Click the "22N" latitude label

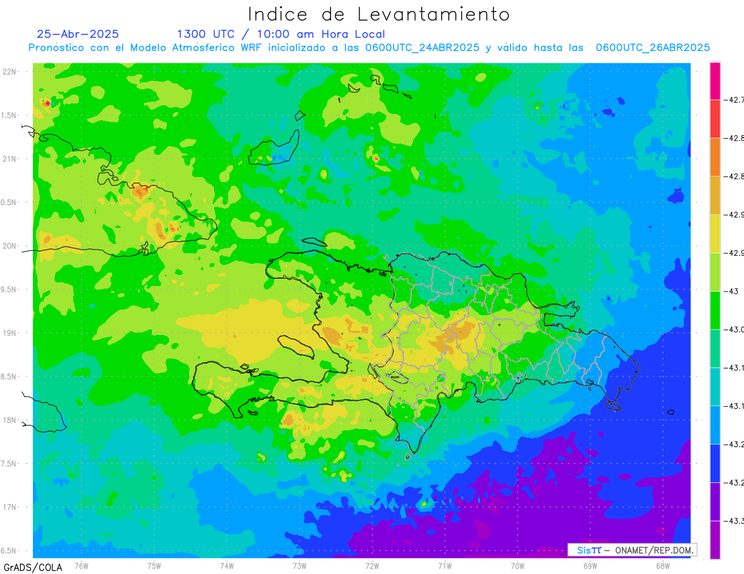click(x=9, y=72)
